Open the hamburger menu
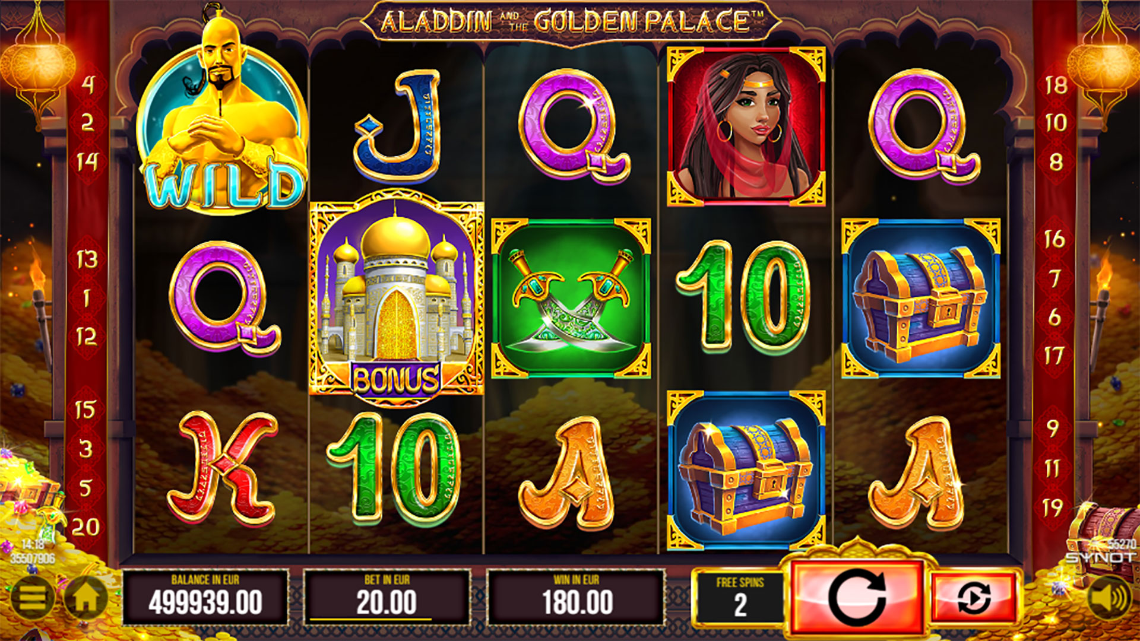This screenshot has width=1140, height=641. click(x=33, y=598)
